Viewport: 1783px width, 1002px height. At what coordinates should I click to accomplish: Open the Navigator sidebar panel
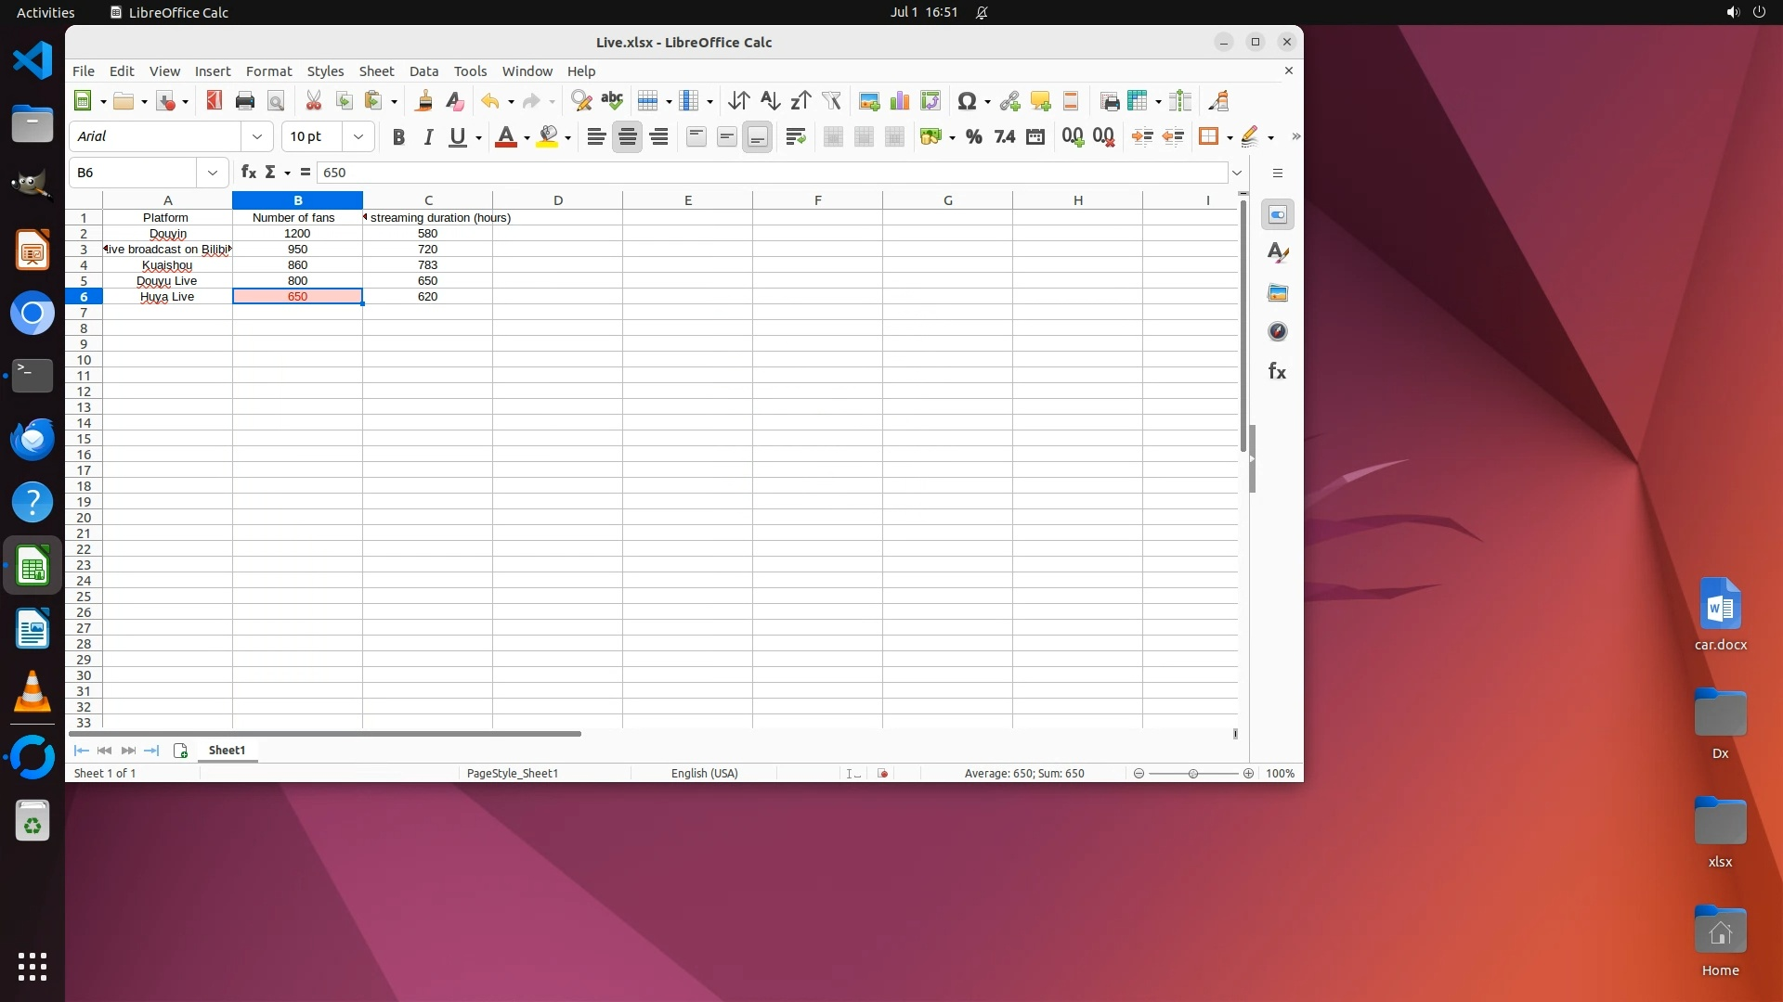point(1277,332)
